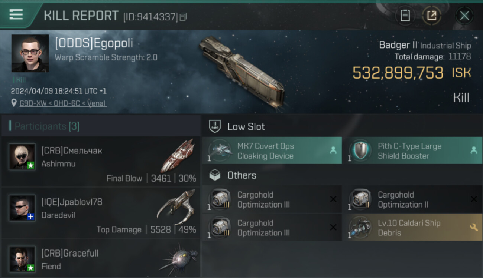Click the cloaking device module icon
483x278 pixels.
coord(220,150)
